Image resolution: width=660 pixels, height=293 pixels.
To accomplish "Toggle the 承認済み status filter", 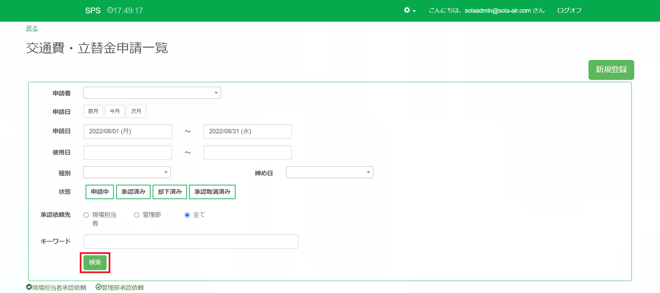I will [133, 192].
